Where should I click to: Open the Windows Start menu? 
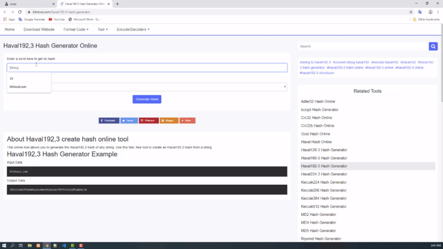(4, 245)
